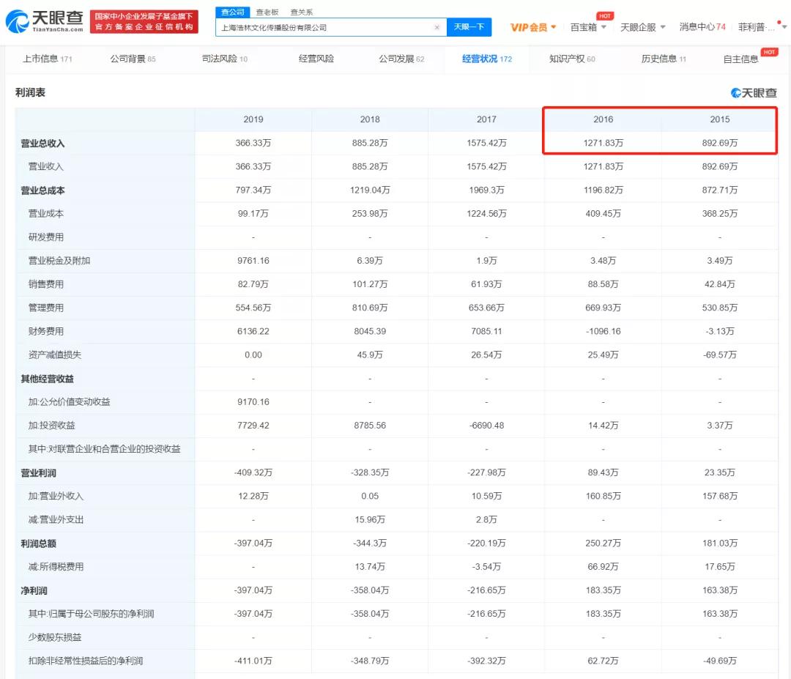This screenshot has width=791, height=679.
Task: Click the HOT badge above 百宝箱
Action: pos(605,15)
